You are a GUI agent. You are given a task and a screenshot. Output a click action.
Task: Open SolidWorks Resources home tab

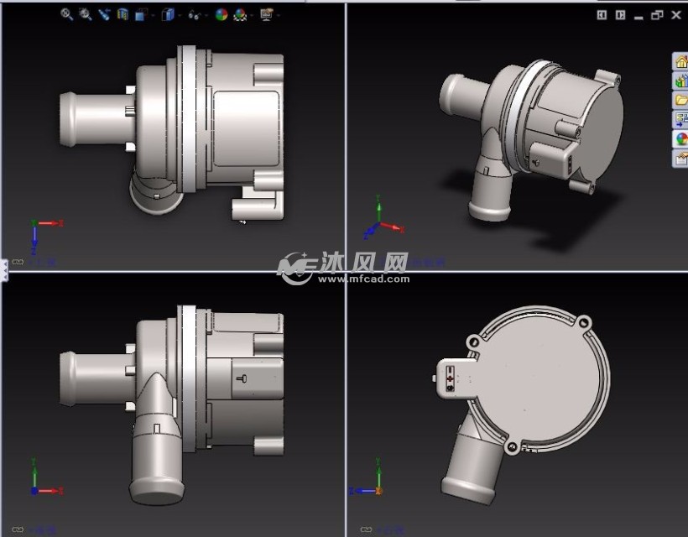point(680,62)
